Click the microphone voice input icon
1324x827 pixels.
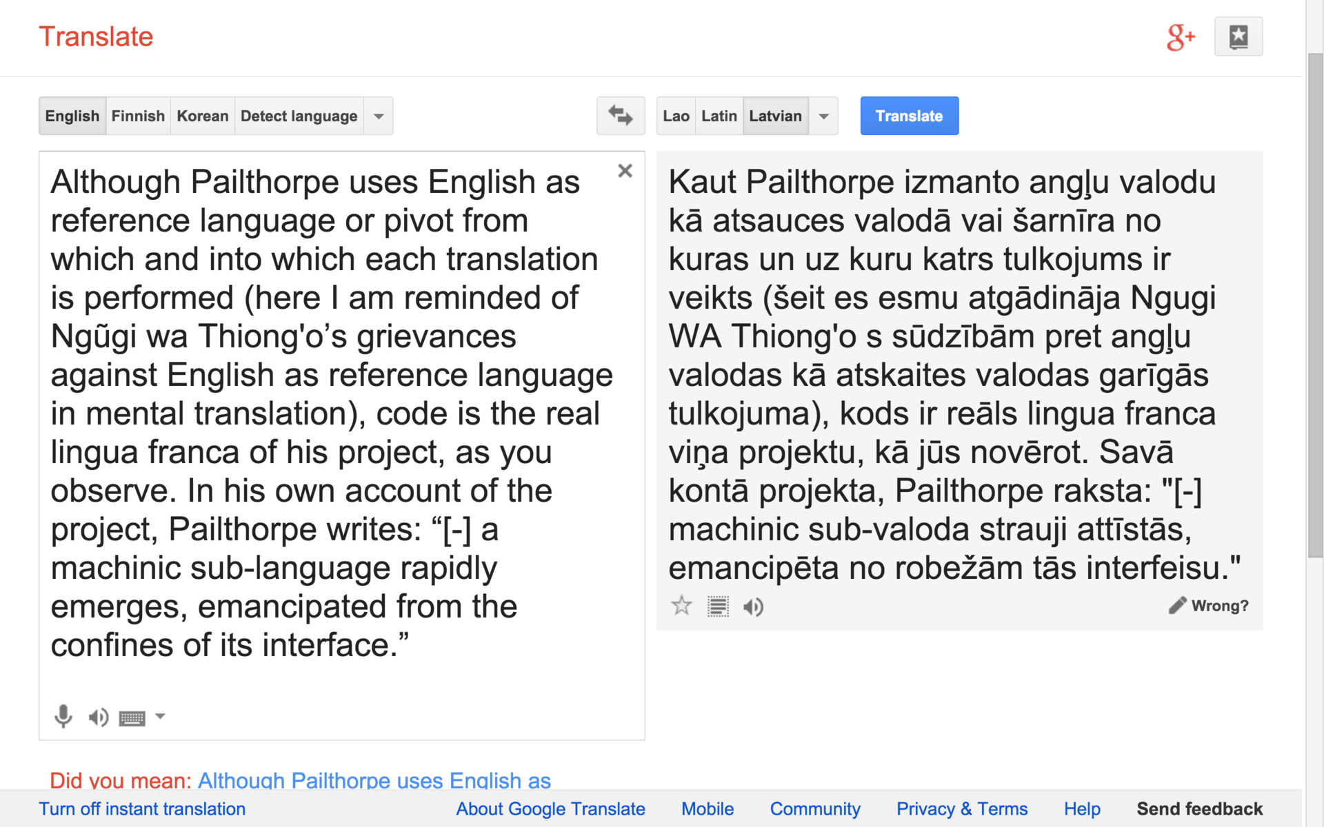point(63,717)
